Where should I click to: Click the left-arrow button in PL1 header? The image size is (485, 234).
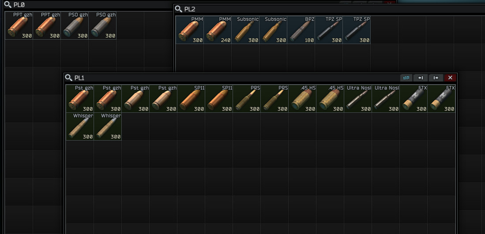pyautogui.click(x=421, y=78)
